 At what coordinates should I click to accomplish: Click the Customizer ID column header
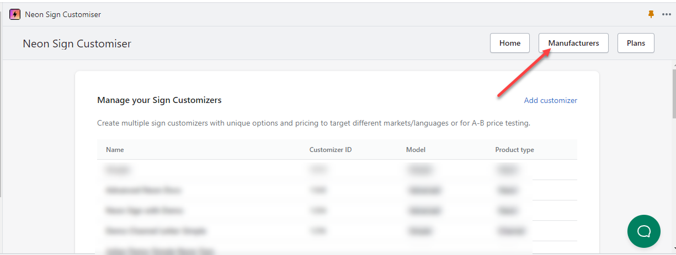click(x=330, y=150)
